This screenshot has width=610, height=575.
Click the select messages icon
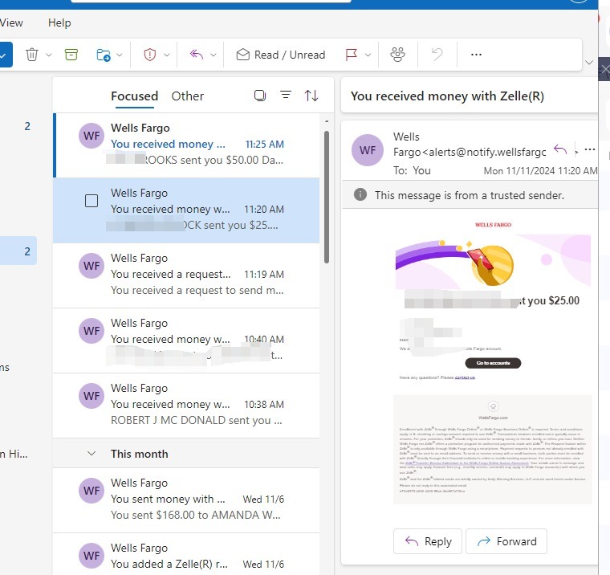260,96
